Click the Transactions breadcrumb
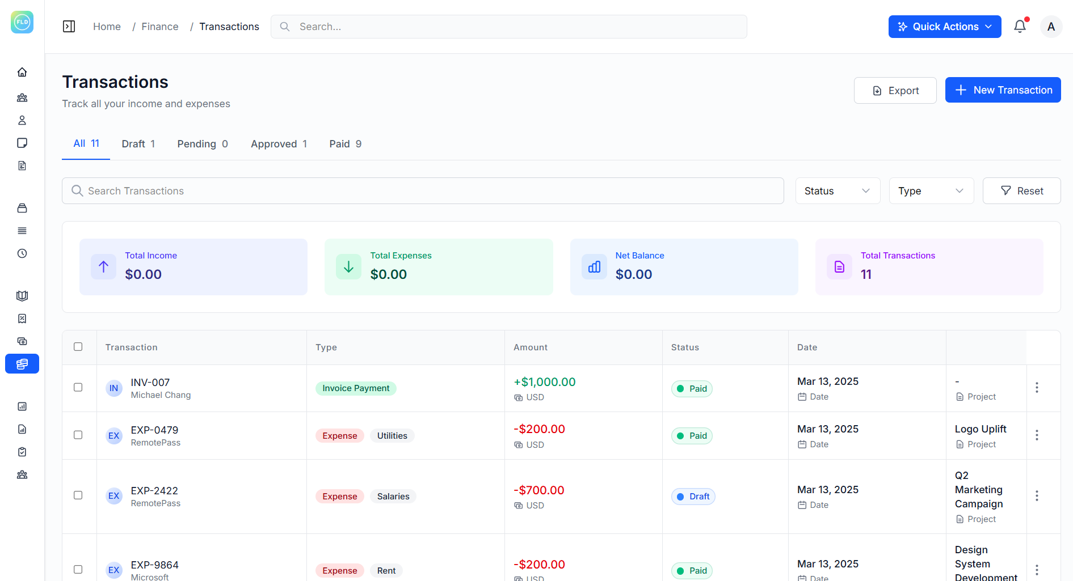The width and height of the screenshot is (1073, 581). (x=229, y=27)
